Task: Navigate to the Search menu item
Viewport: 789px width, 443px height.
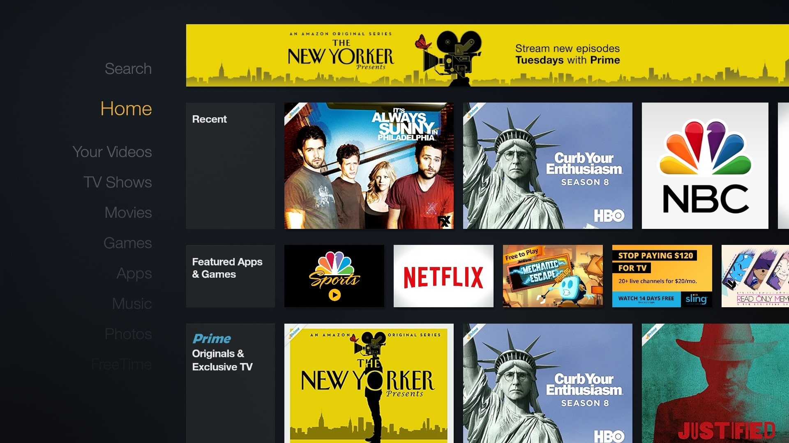Action: 128,68
